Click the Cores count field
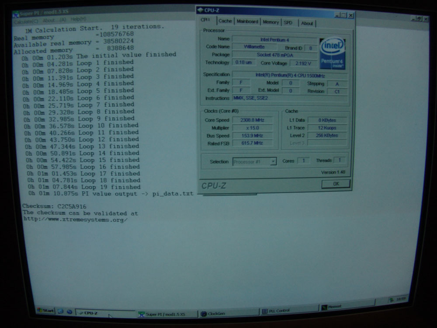 point(304,161)
